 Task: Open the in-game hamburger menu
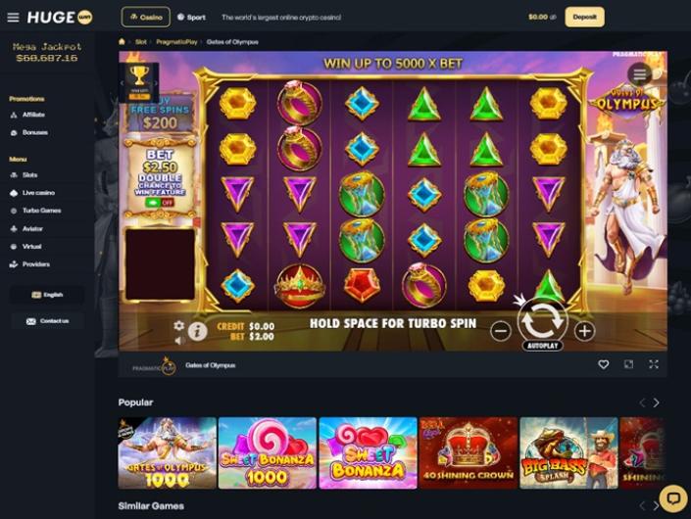point(639,74)
